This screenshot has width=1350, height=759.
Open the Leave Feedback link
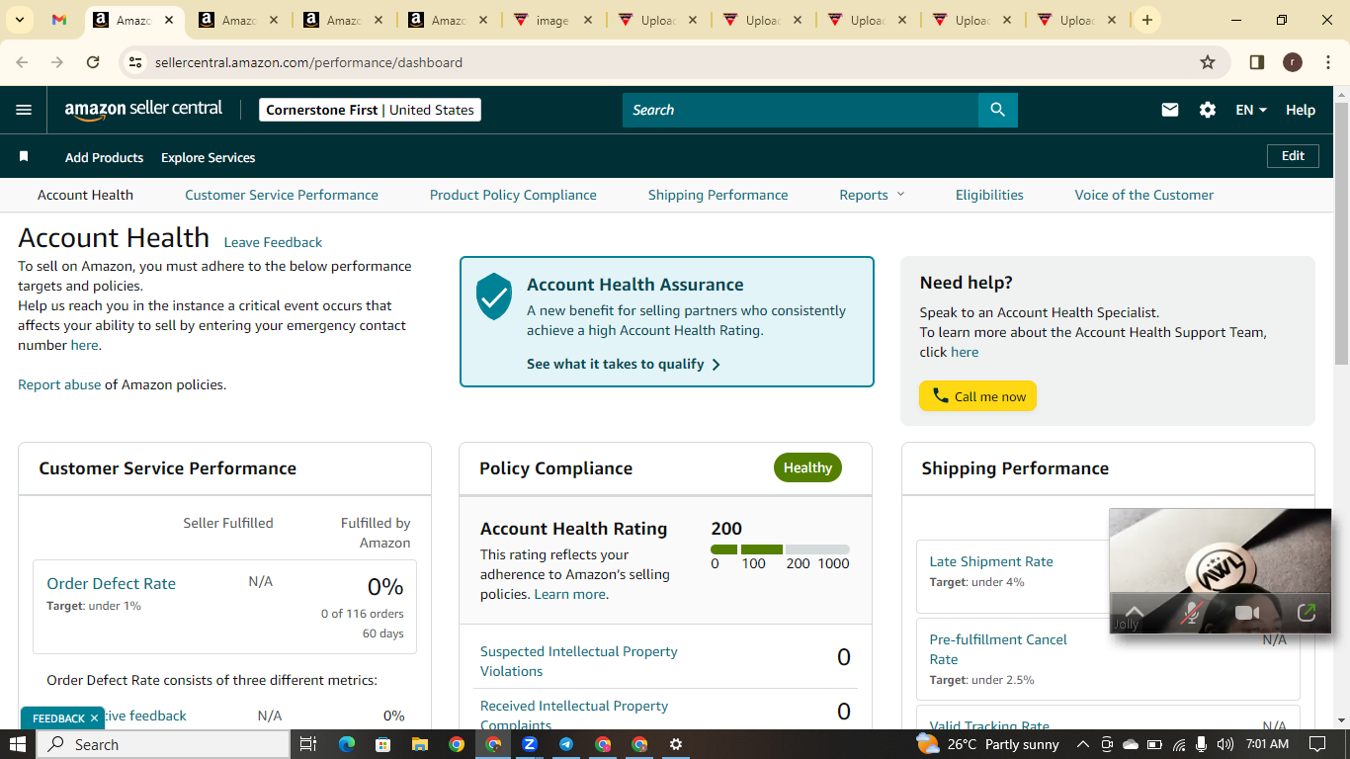(x=273, y=242)
